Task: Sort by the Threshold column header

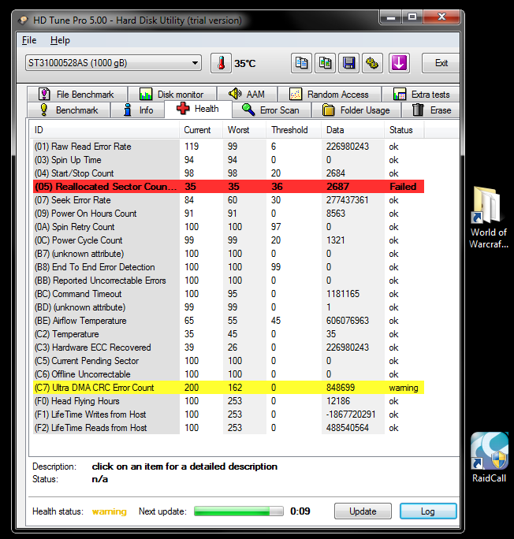Action: (289, 129)
